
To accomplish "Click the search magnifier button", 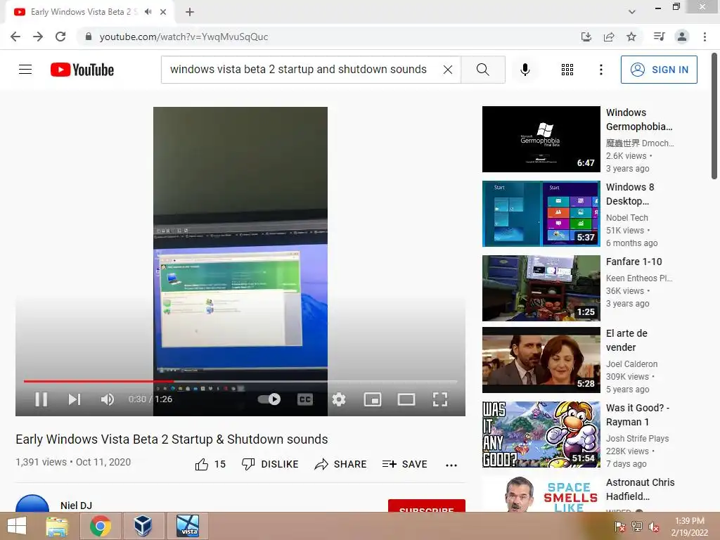I will coord(482,70).
